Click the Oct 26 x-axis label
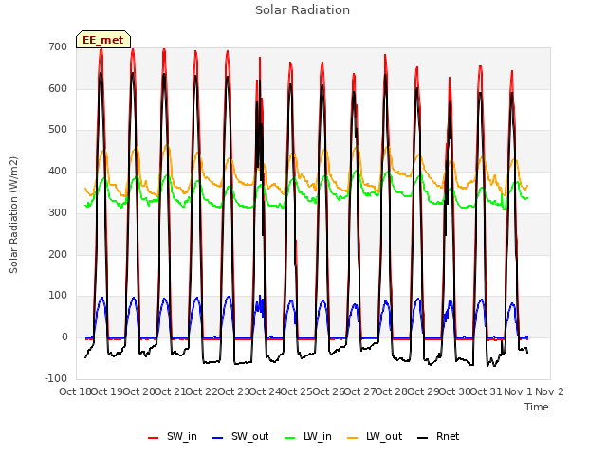 pos(329,391)
